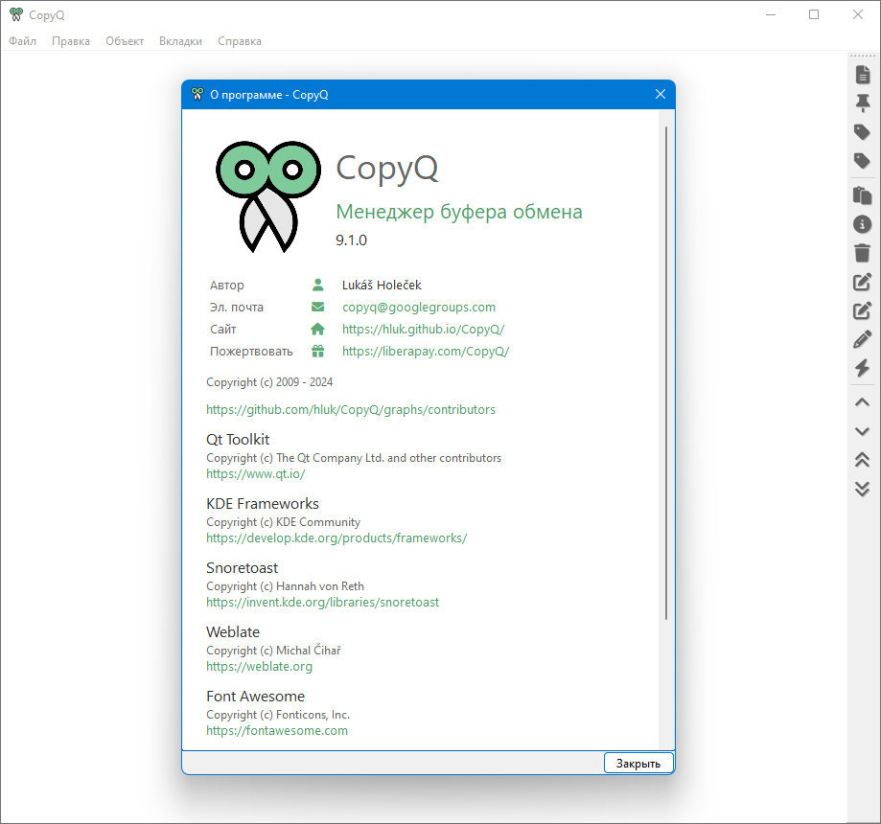Click the Закрыть button
This screenshot has height=824, width=881.
pos(638,763)
